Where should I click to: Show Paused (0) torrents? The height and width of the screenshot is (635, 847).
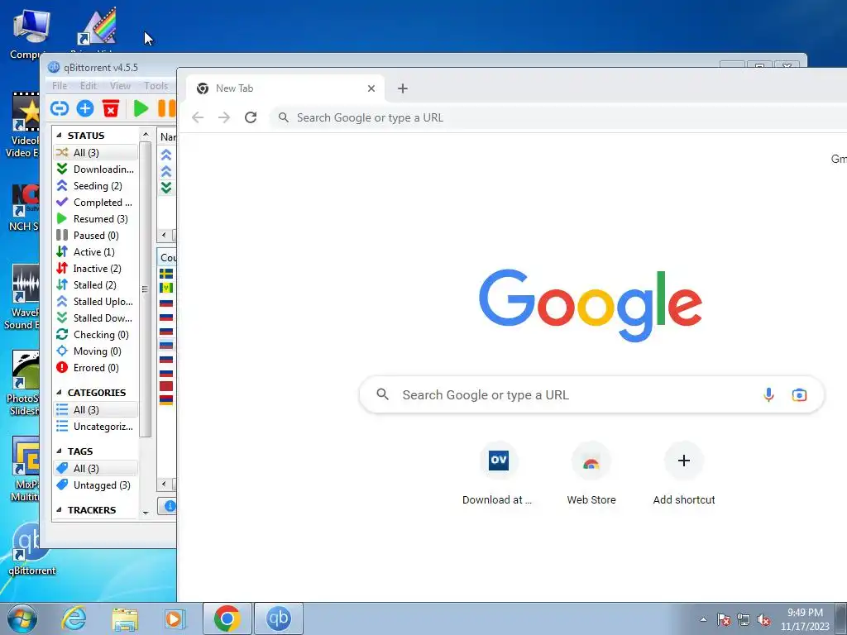(96, 236)
